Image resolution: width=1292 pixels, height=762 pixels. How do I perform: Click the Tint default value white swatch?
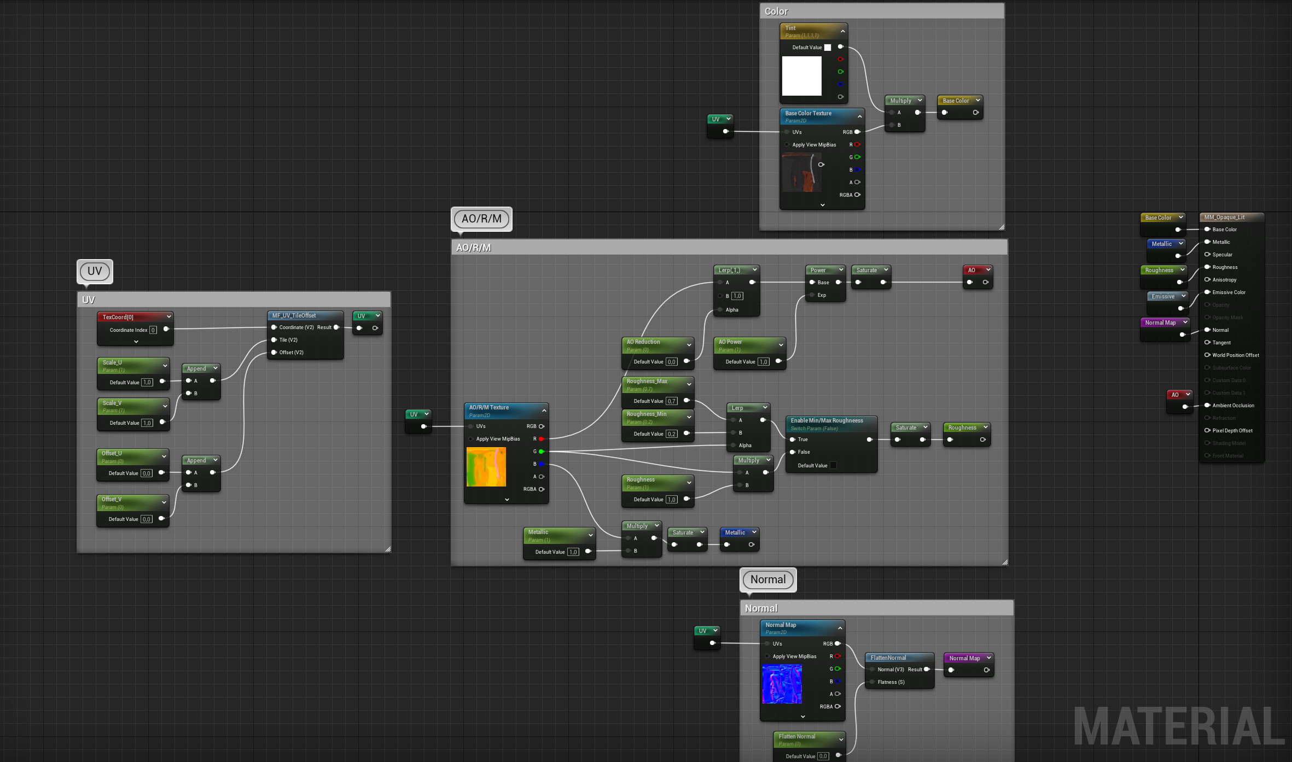point(828,48)
